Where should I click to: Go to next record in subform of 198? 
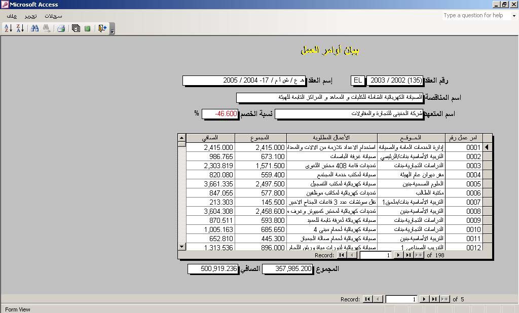click(398, 255)
